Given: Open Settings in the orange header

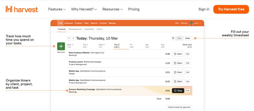Looking at the screenshot, I should pyautogui.click(x=184, y=23).
